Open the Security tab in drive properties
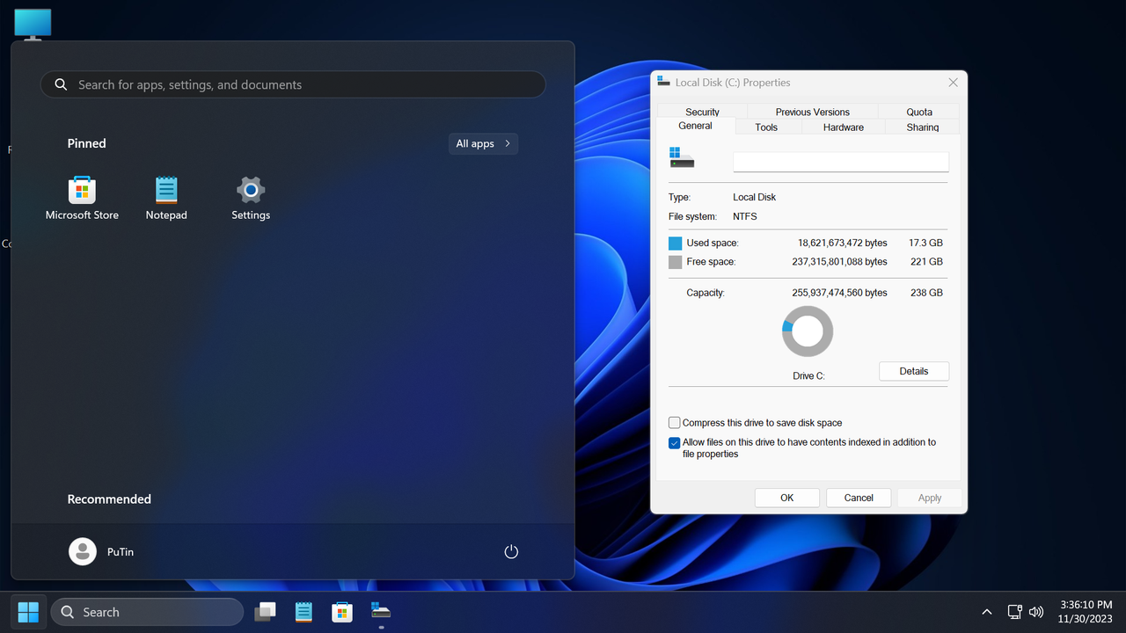This screenshot has width=1126, height=633. pyautogui.click(x=701, y=112)
